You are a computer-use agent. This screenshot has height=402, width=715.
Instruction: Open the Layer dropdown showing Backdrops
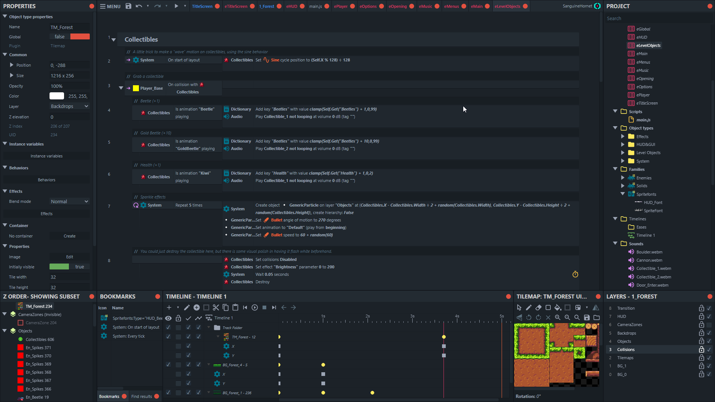(70, 106)
